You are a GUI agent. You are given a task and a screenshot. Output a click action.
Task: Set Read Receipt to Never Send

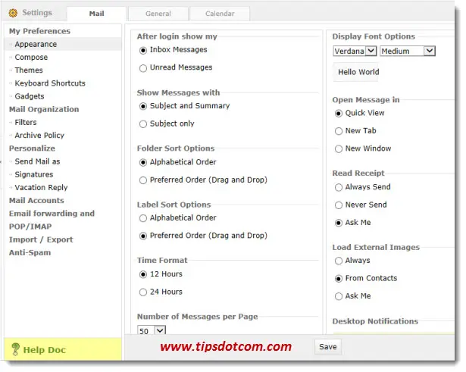click(339, 205)
